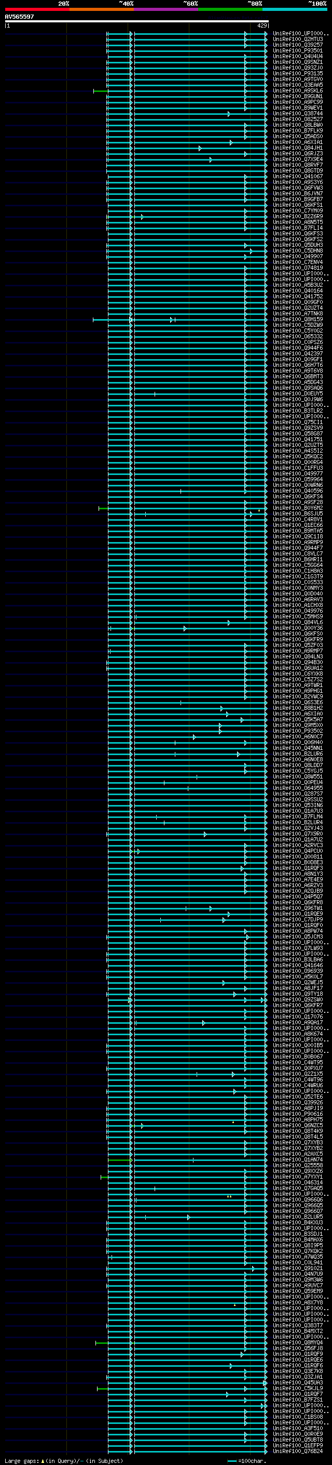Select hit UniRef100_P93135
The height and width of the screenshot is (1465, 332).
coord(298,73)
